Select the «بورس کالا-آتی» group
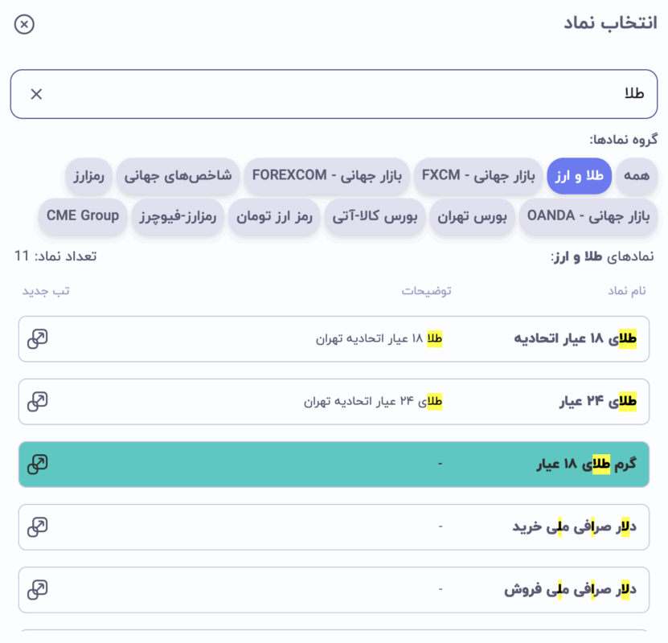 [374, 217]
